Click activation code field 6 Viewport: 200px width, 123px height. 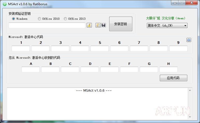pyautogui.click(x=119, y=49)
